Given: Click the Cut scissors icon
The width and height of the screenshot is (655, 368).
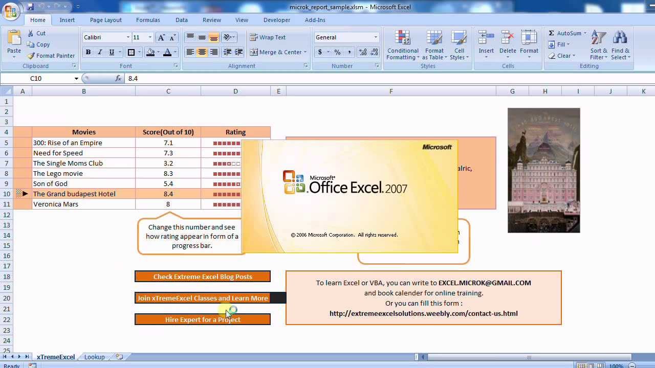Looking at the screenshot, I should [31, 33].
